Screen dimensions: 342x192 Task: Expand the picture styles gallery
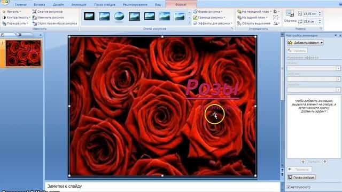189,23
